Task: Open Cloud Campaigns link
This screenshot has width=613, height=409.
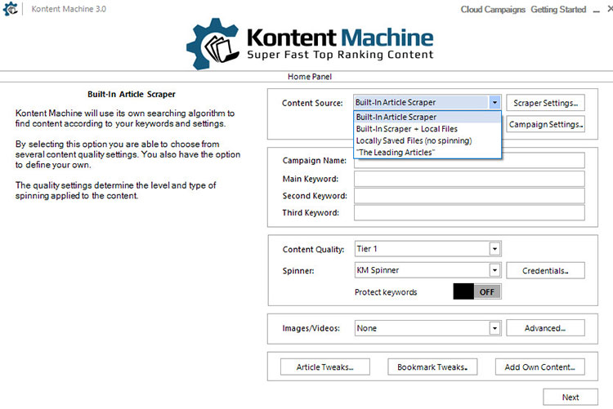Action: pos(493,9)
